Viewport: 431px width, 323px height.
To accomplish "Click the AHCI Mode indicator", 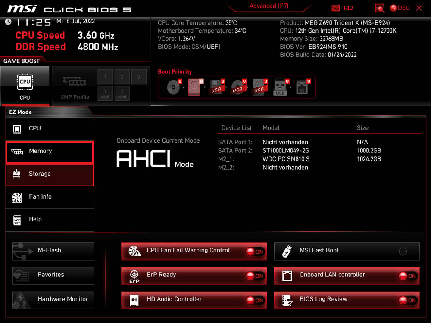I will click(x=155, y=159).
